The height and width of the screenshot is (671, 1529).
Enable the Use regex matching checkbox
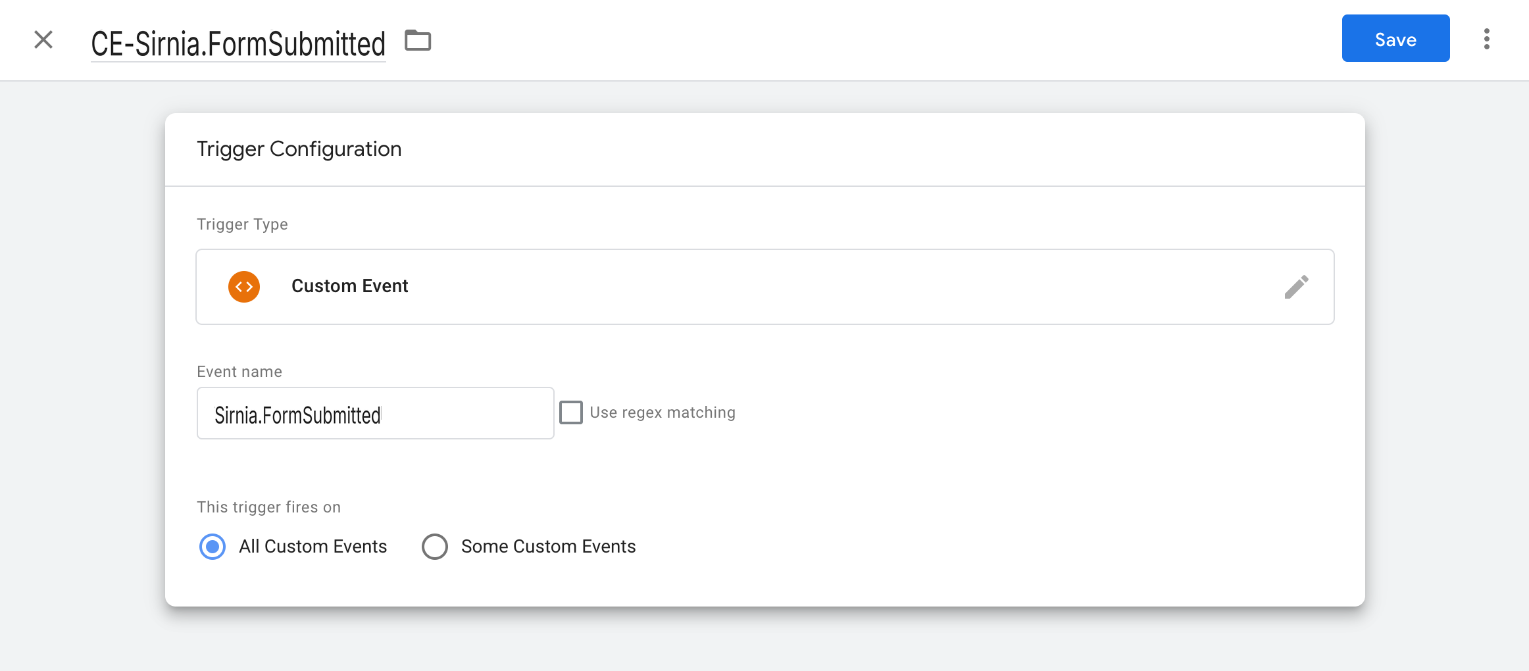coord(570,412)
